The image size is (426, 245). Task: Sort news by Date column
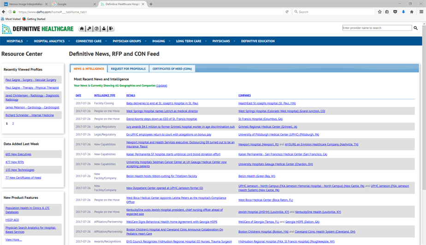78,95
